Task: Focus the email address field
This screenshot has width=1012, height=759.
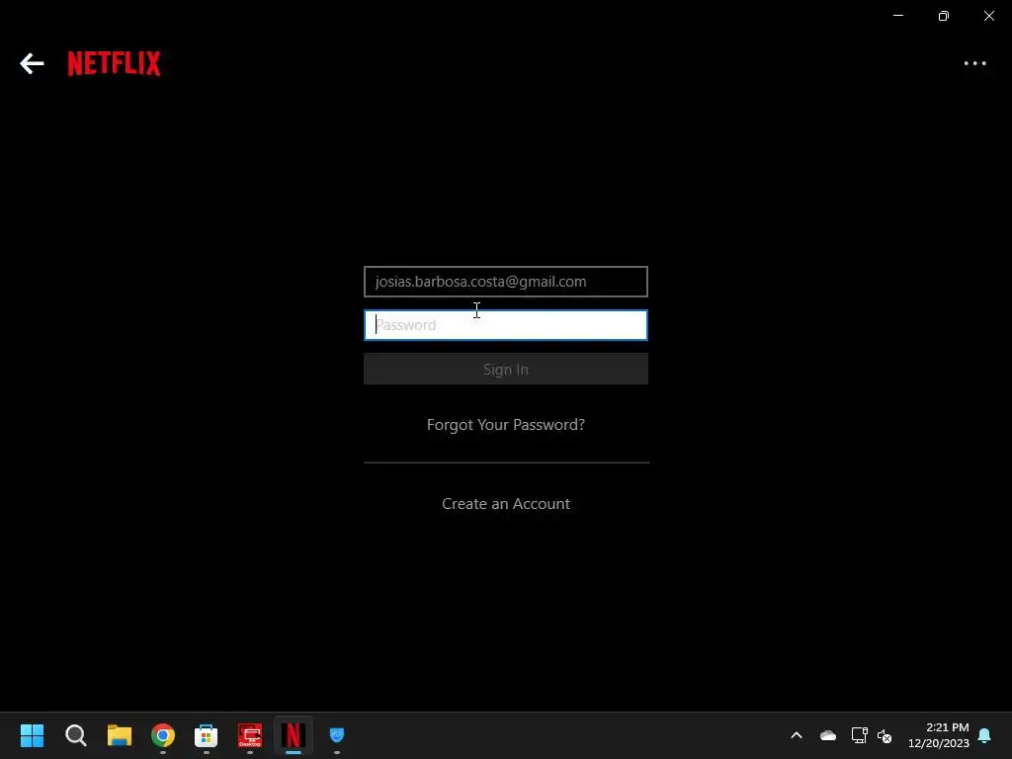Action: 505,282
